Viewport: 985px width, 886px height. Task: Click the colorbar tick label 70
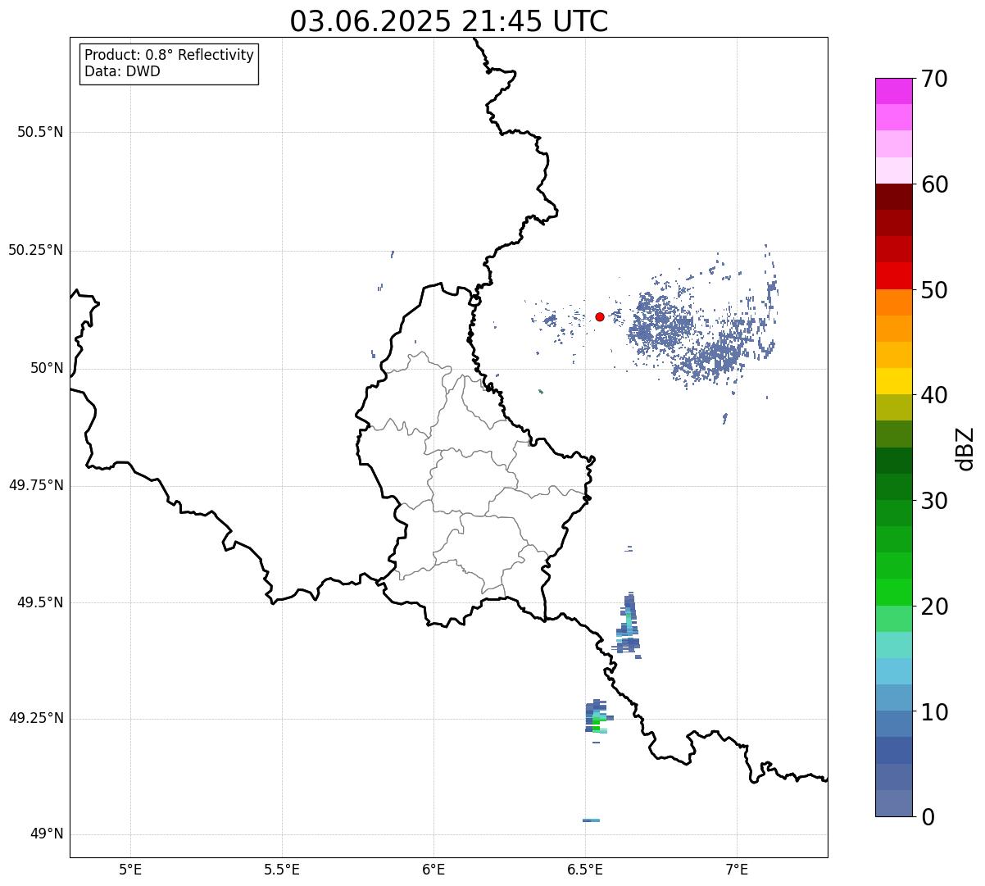coord(934,79)
